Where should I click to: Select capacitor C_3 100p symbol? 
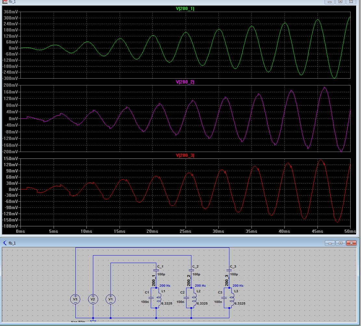[x=229, y=270]
